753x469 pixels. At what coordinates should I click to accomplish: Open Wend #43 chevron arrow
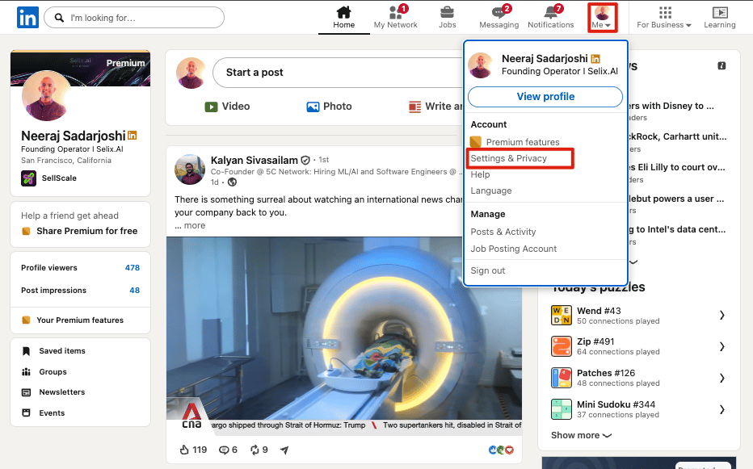(x=721, y=315)
